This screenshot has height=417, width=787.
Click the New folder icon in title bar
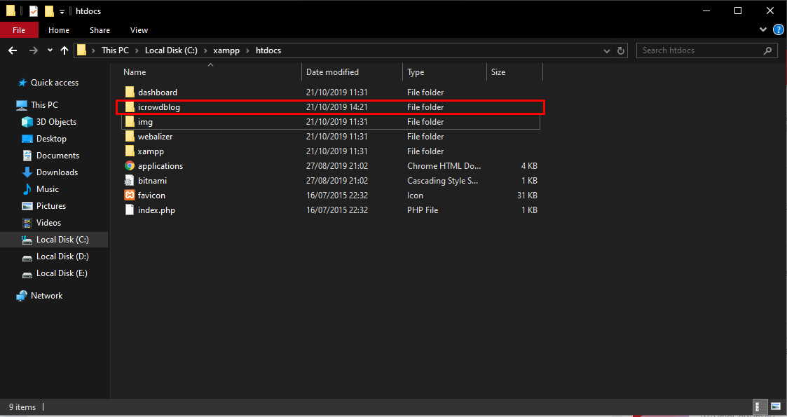48,11
